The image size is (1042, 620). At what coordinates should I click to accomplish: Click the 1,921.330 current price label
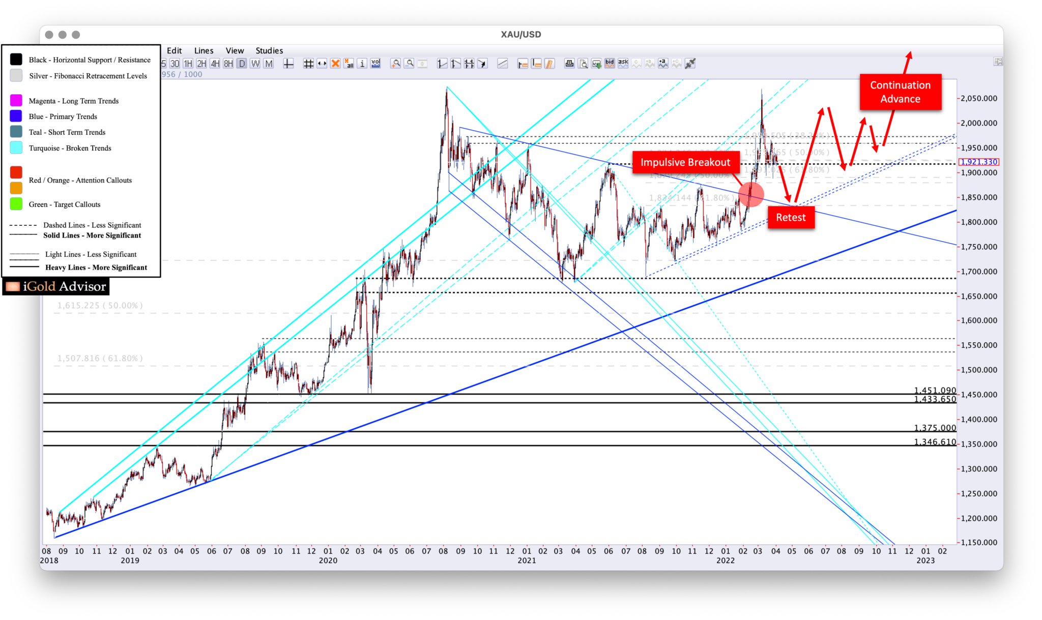point(979,162)
